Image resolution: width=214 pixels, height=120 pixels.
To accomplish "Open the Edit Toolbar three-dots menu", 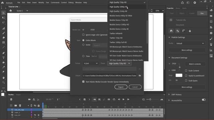I will (4, 88).
